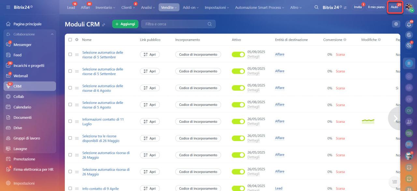
Task: Click the Conversione help question icon
Action: 345,40
